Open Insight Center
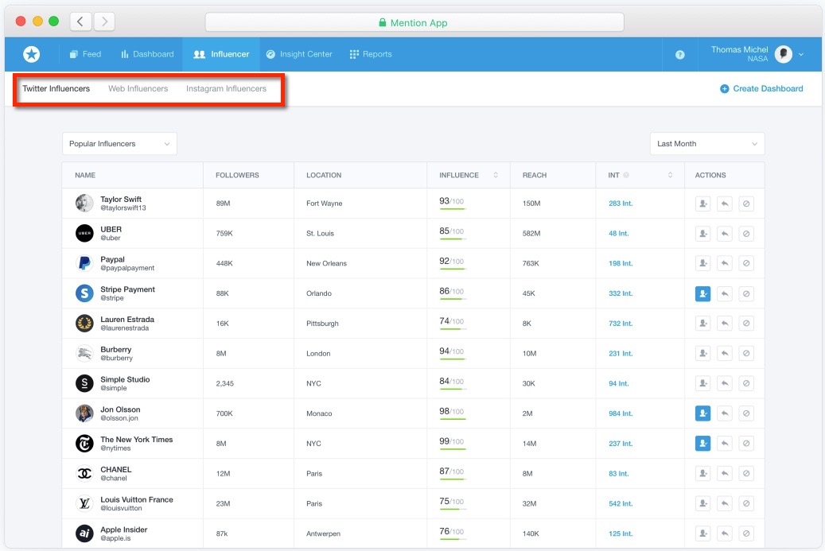This screenshot has height=551, width=825. tap(299, 54)
